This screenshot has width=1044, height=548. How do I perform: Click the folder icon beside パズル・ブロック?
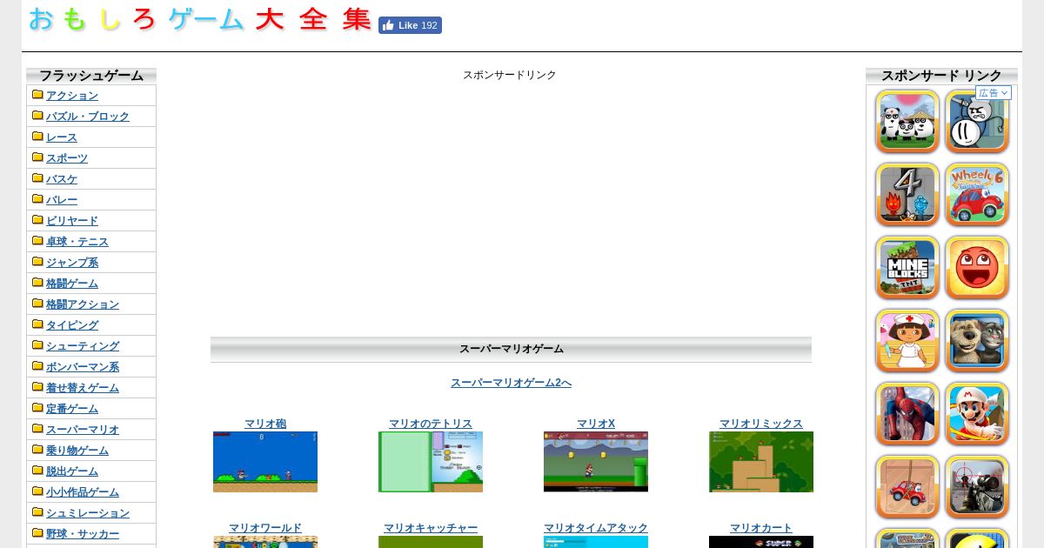pos(37,115)
